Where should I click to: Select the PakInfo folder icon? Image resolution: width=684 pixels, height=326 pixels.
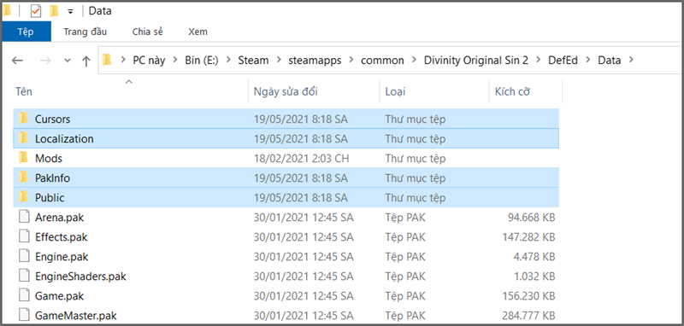click(24, 178)
